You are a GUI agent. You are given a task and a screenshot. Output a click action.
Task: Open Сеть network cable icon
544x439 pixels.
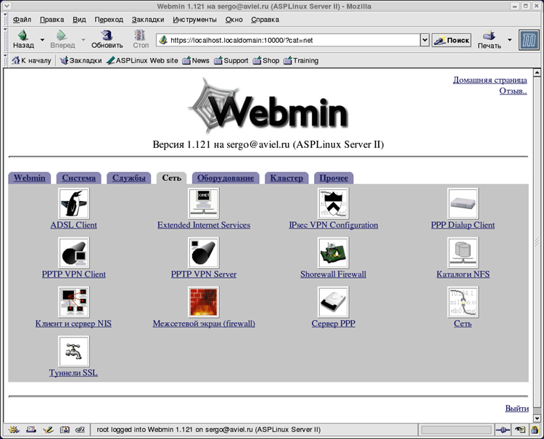coord(463,302)
